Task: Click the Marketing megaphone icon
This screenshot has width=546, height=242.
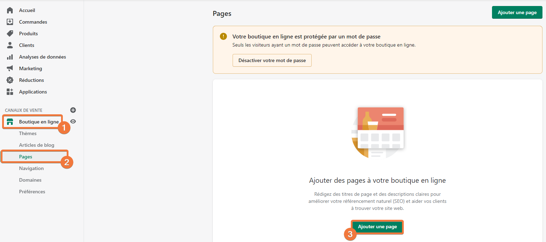Action: (x=10, y=68)
